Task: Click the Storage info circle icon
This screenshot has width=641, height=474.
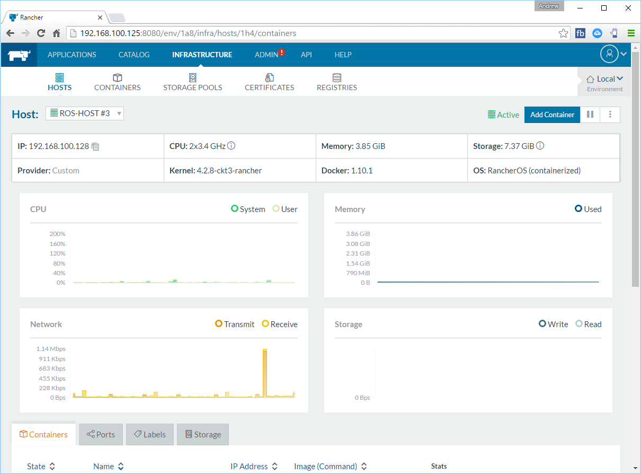Action: tap(540, 146)
